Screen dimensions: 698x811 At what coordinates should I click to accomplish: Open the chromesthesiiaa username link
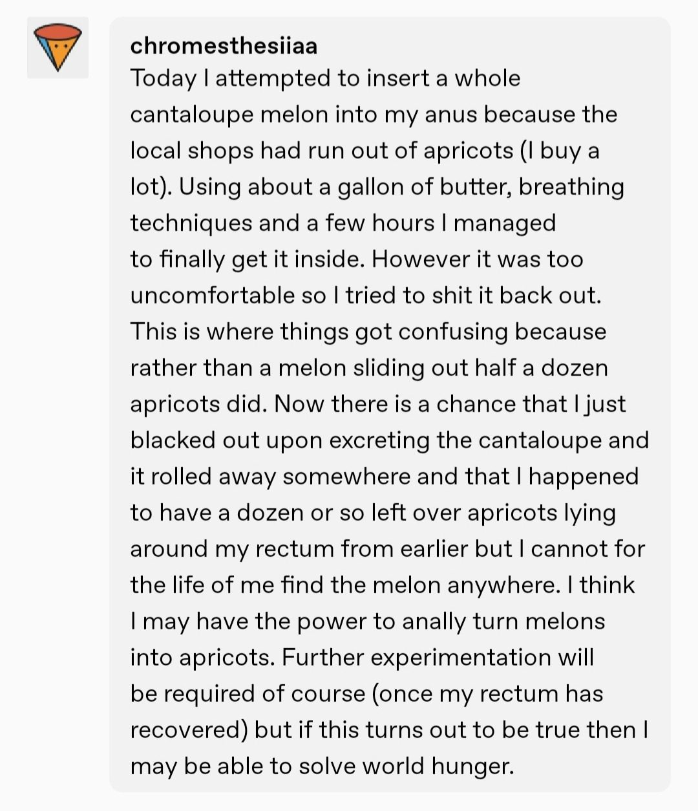point(224,46)
